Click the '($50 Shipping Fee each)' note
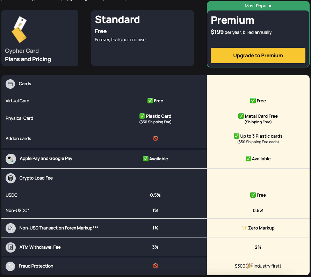 (x=258, y=142)
